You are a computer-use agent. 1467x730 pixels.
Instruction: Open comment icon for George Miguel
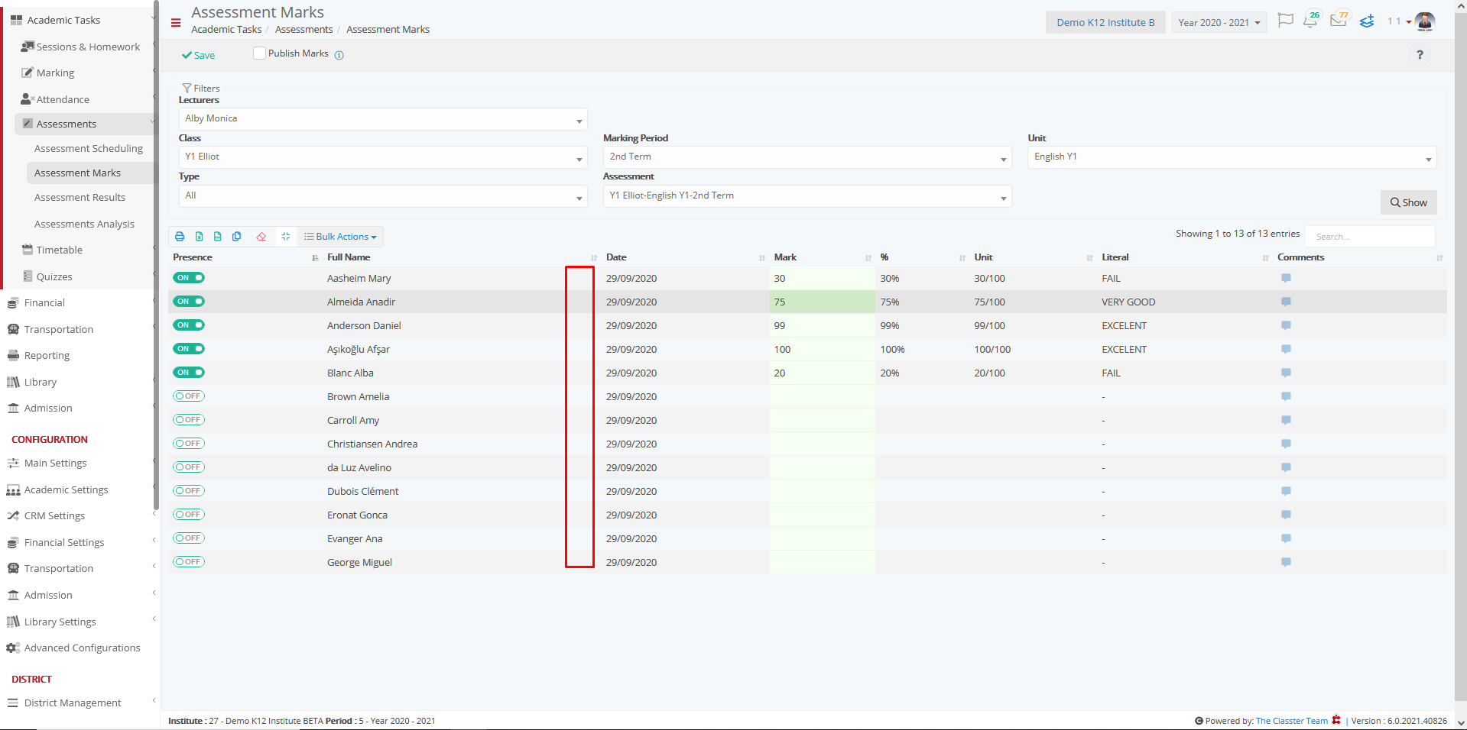coord(1286,562)
